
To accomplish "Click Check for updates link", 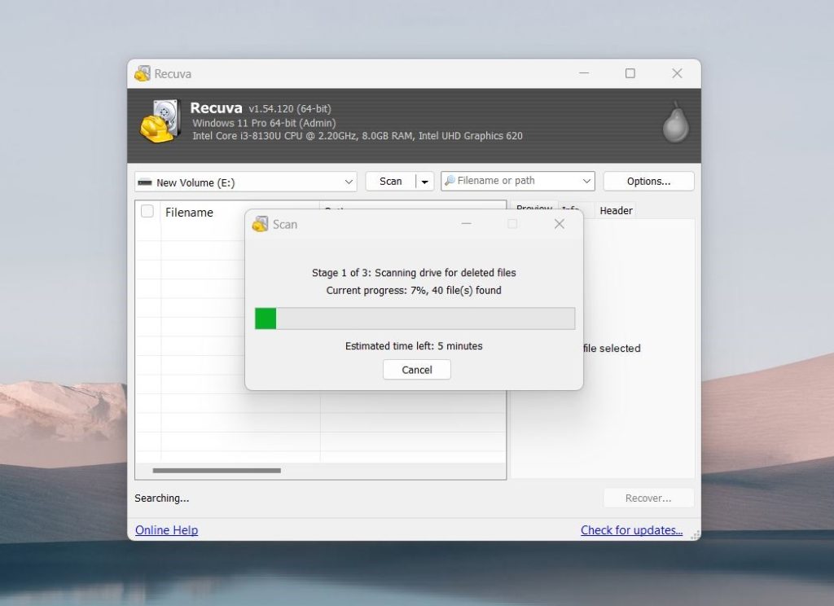I will pyautogui.click(x=633, y=530).
